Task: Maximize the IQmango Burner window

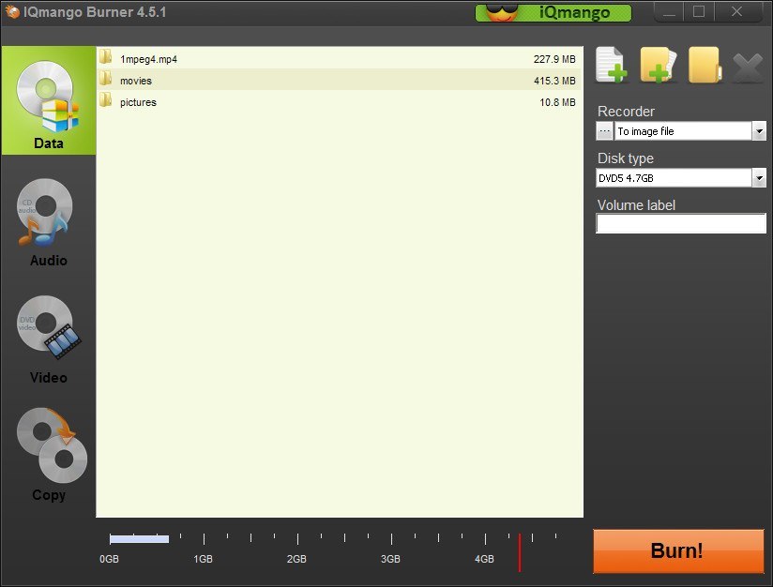Action: [x=699, y=12]
